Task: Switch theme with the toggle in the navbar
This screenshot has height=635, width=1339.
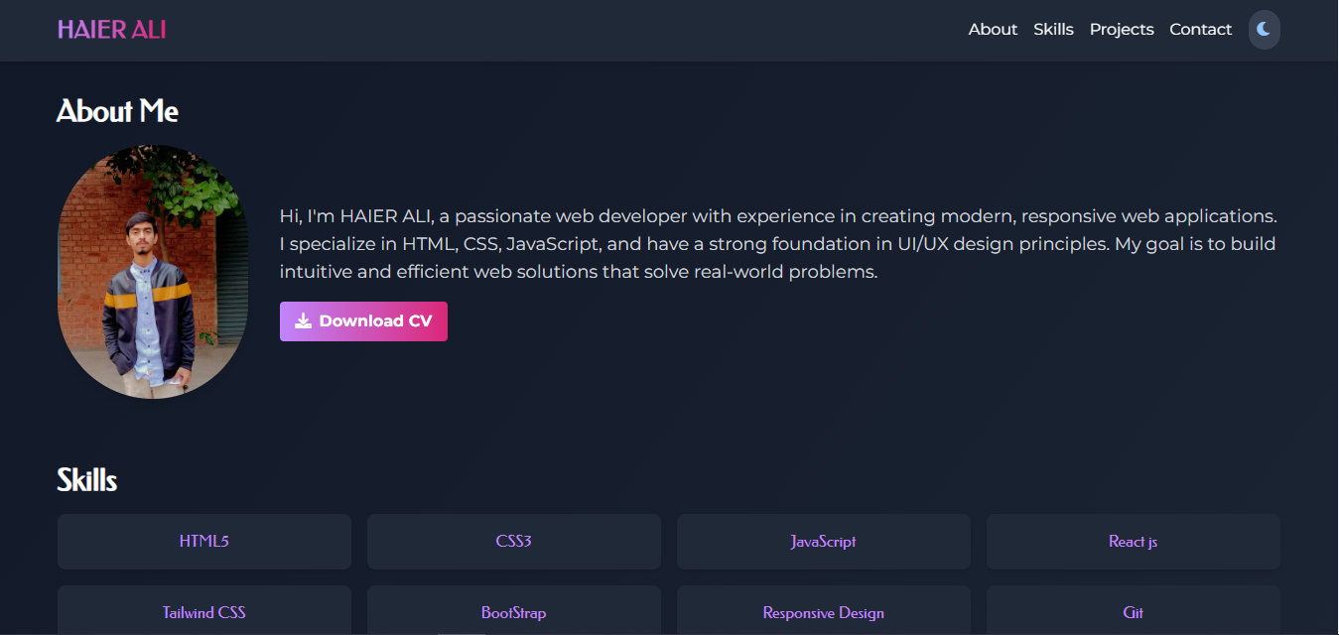Action: (x=1264, y=29)
